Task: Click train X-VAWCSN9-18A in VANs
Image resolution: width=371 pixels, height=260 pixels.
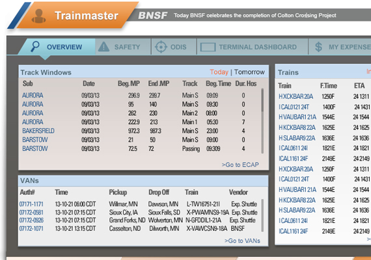Action: 207,229
